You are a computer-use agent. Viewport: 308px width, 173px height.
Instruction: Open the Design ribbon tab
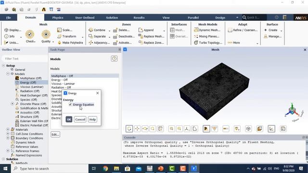[x=220, y=17]
